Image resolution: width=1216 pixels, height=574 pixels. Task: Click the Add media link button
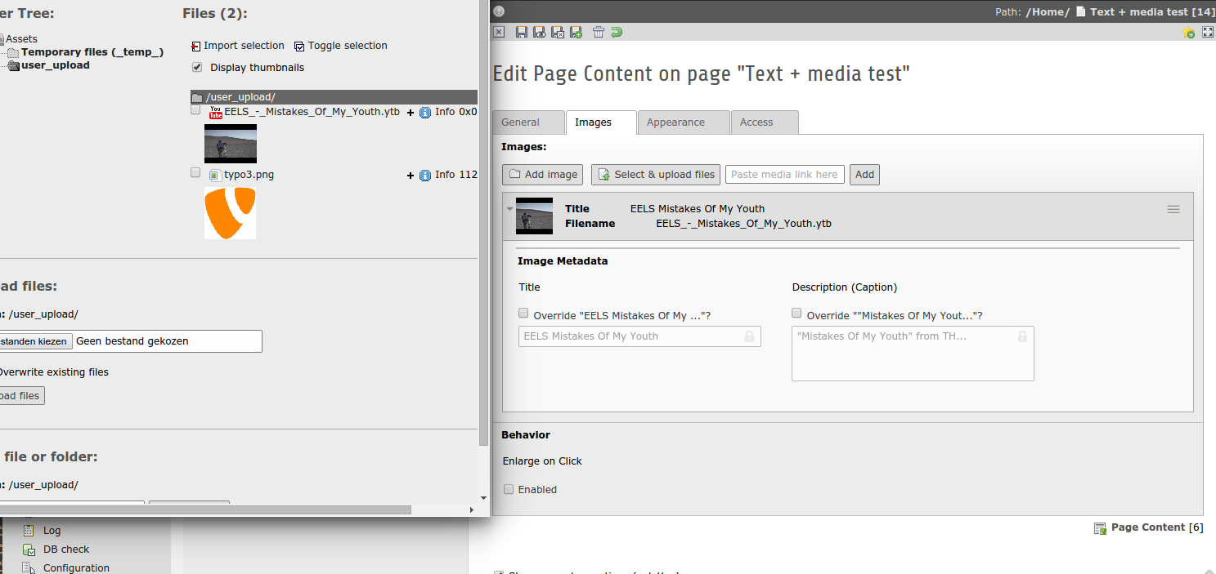[x=865, y=175]
